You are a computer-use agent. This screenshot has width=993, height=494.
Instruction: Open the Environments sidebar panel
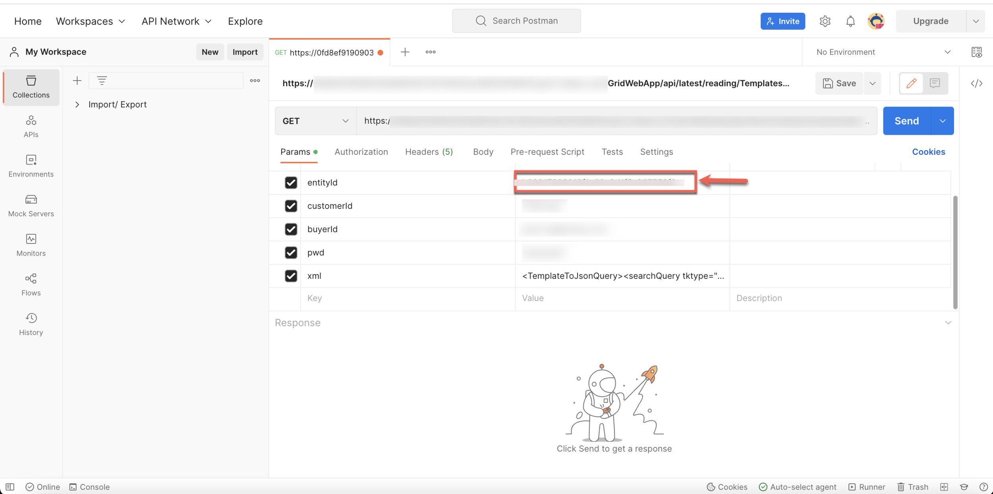point(31,166)
